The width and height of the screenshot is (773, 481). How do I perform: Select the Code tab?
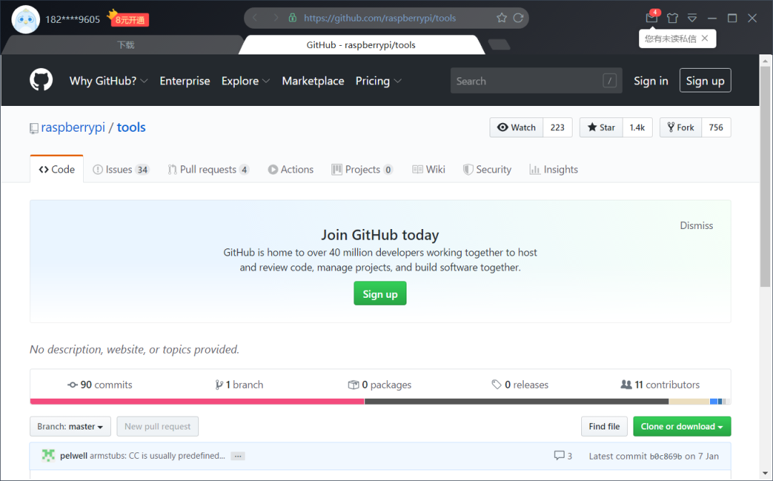click(57, 169)
